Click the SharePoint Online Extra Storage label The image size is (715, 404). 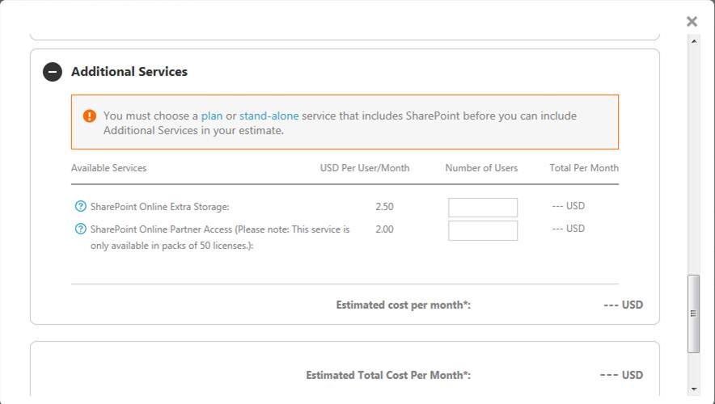pos(160,207)
